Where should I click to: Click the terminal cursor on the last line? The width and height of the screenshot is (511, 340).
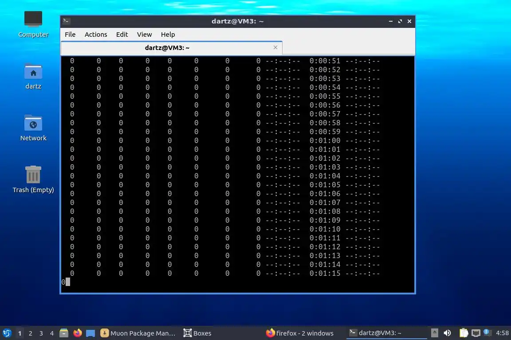68,282
